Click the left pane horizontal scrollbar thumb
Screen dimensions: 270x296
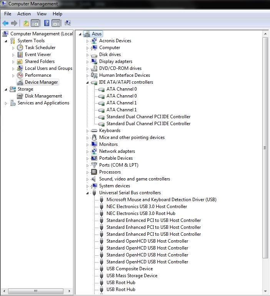pos(36,291)
